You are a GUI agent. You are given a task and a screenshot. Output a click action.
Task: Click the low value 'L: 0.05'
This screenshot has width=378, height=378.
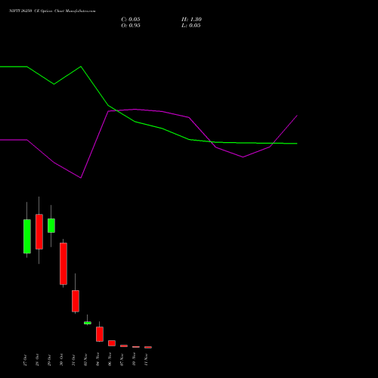point(191,26)
